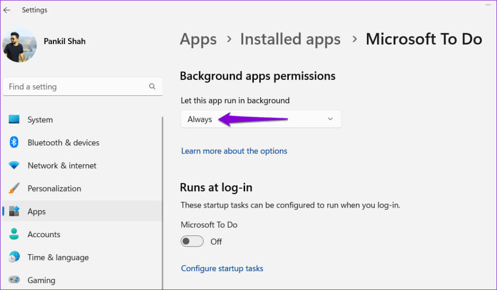Click Pankil Shah account name
Image resolution: width=497 pixels, height=290 pixels.
[65, 42]
